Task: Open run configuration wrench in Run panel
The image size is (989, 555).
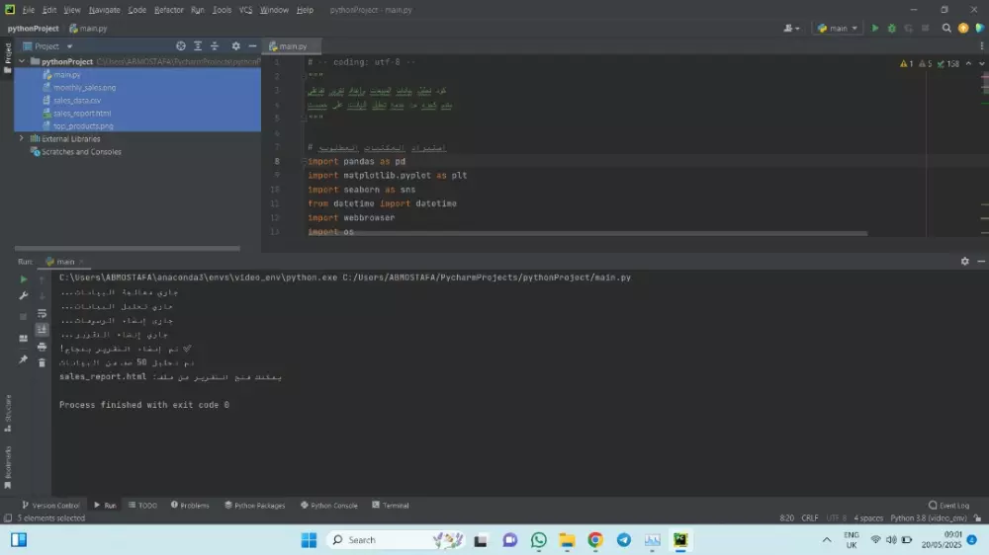Action: coord(24,295)
